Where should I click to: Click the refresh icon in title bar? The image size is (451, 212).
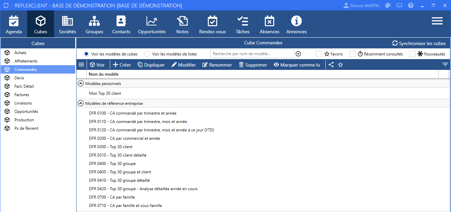[6, 5]
